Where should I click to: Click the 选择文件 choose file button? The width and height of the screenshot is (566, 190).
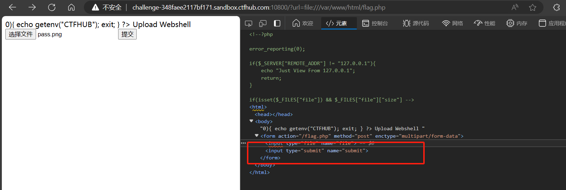(21, 34)
